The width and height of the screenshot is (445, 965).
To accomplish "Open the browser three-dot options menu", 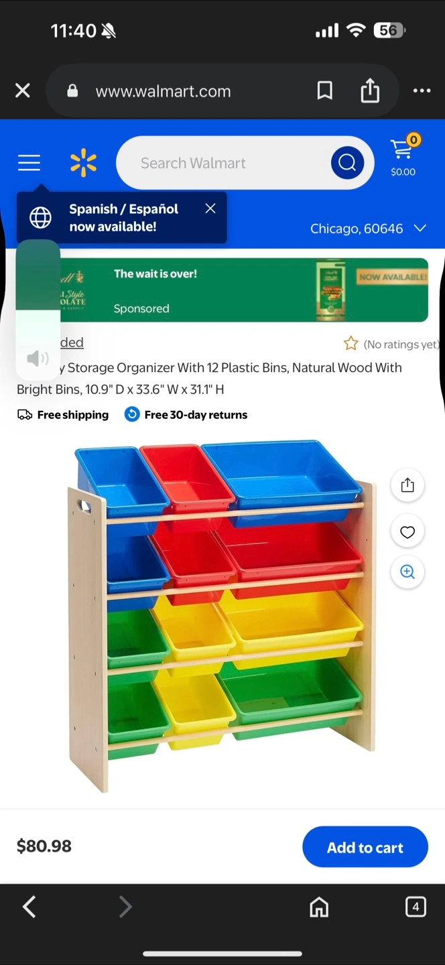I will pos(422,90).
